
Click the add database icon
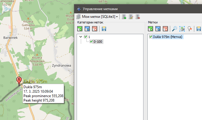(x=124, y=17)
